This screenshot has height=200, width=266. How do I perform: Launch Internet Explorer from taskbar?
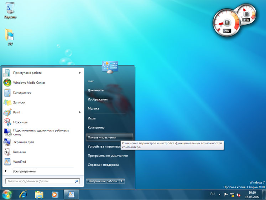(x=23, y=194)
